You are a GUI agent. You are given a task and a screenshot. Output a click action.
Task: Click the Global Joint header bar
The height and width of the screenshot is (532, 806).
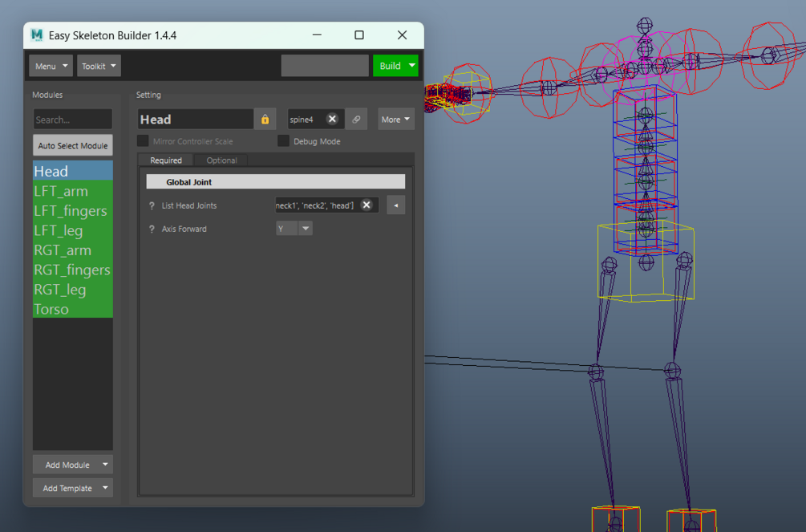[x=275, y=181]
